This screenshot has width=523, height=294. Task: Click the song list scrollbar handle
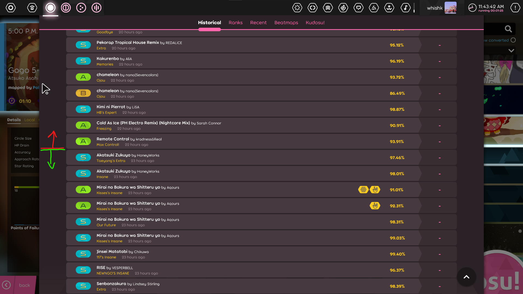[520, 231]
